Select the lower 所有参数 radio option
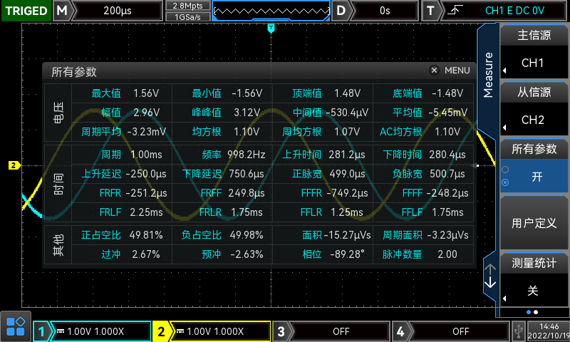This screenshot has height=342, width=570. coord(506,182)
